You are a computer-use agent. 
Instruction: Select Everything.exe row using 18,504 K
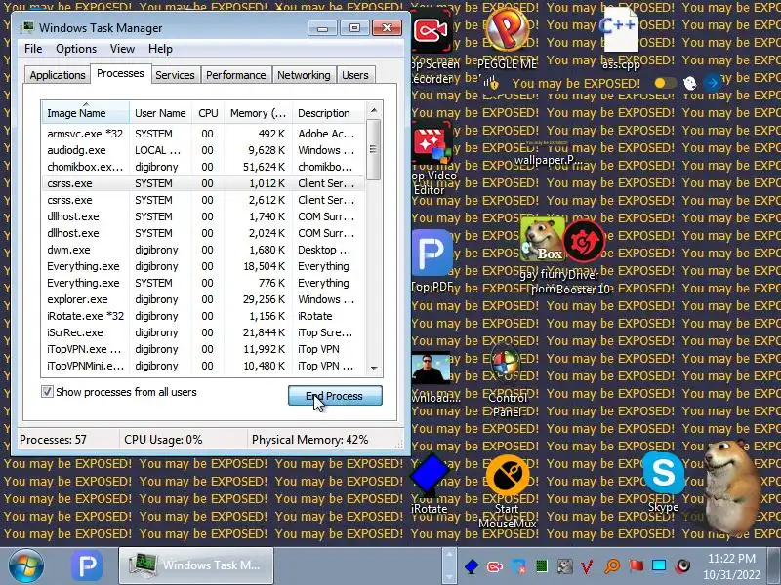203,266
